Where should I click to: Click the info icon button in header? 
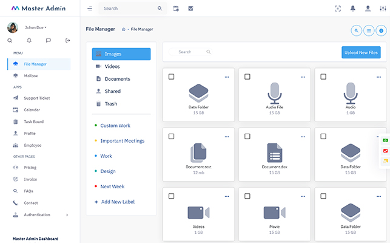(381, 30)
